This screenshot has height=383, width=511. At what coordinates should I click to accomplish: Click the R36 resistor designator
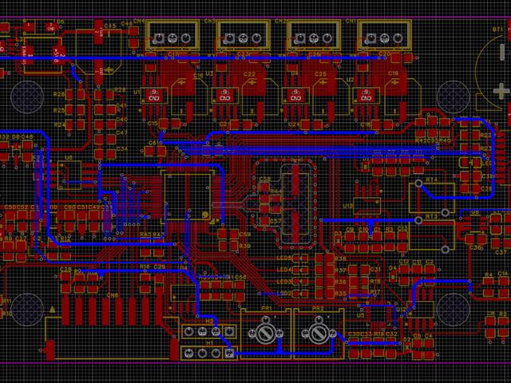(x=341, y=282)
